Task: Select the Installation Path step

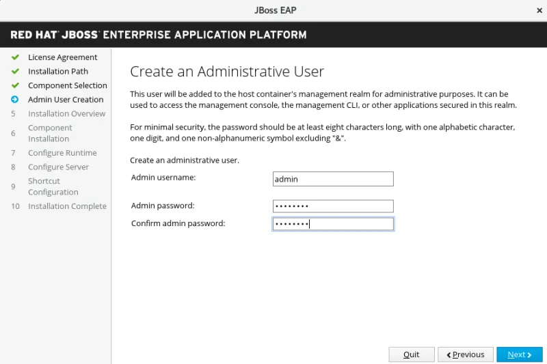Action: point(58,72)
